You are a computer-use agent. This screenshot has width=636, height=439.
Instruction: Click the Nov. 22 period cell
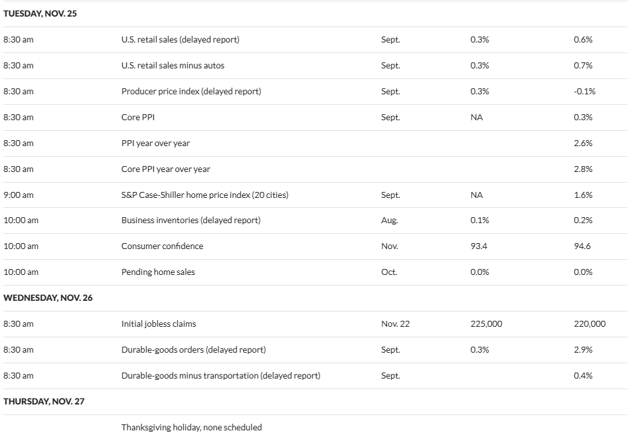(395, 324)
